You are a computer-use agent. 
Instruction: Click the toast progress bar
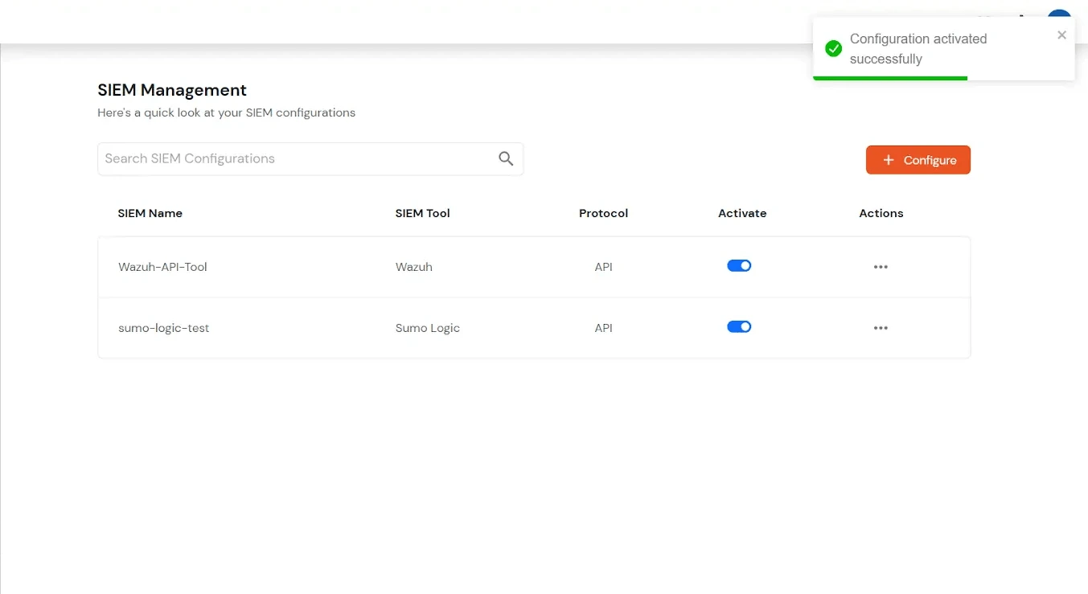click(889, 77)
